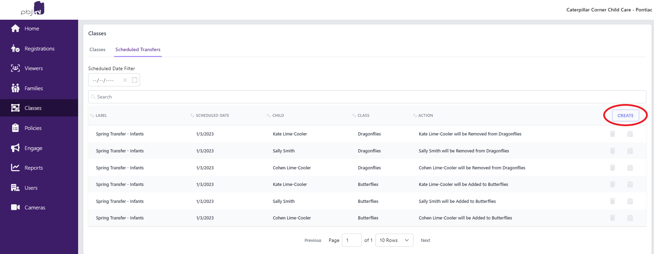Focus the Search field
Screen dimensions: 654x254
click(x=367, y=97)
